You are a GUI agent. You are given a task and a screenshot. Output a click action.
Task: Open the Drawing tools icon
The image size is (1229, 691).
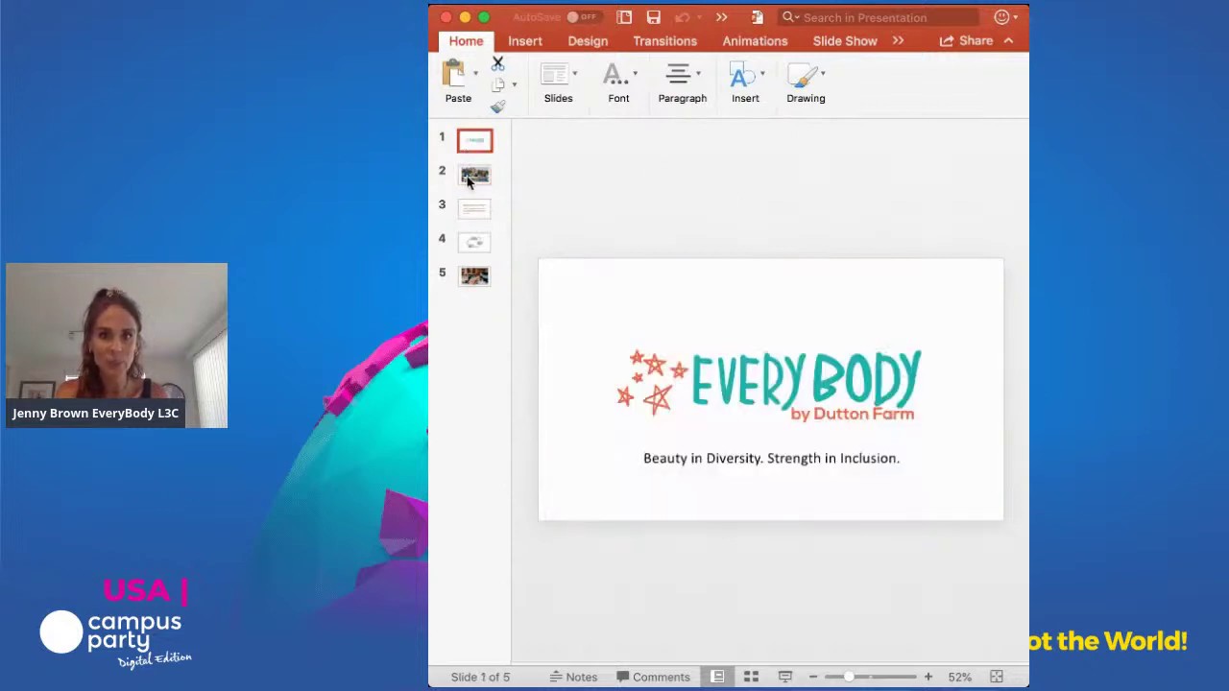(803, 75)
